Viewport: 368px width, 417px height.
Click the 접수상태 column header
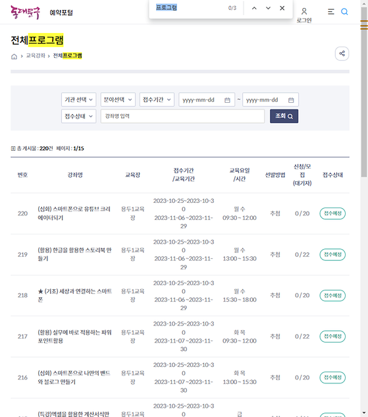[332, 175]
